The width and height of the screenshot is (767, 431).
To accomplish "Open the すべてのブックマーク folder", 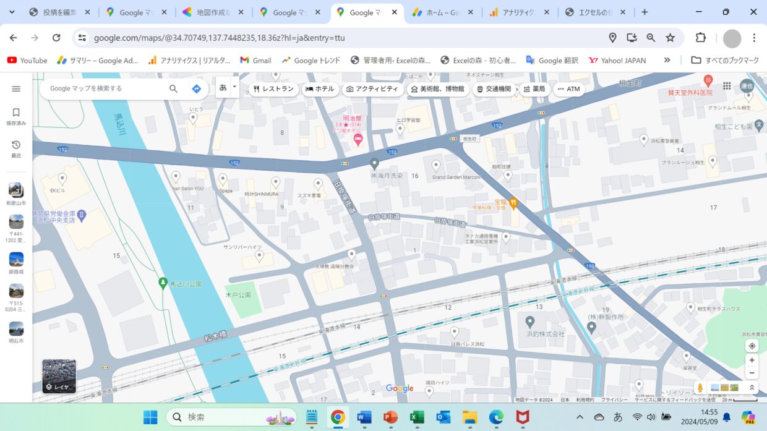I will (725, 60).
